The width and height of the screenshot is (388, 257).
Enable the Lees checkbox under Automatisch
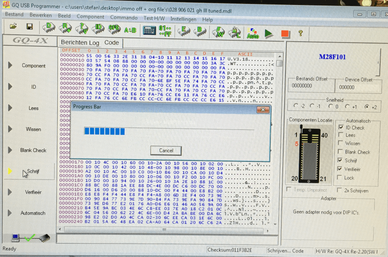click(341, 135)
